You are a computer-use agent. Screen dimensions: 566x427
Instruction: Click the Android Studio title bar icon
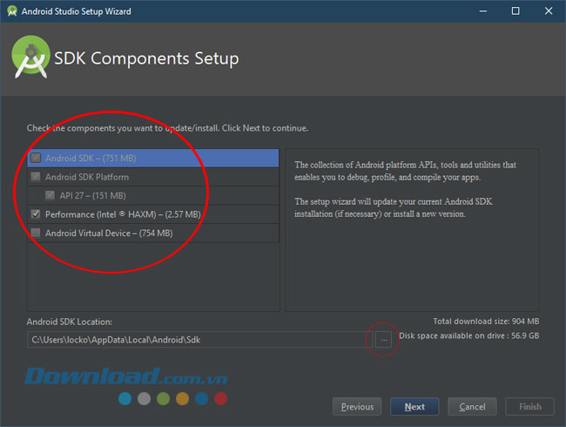[12, 11]
